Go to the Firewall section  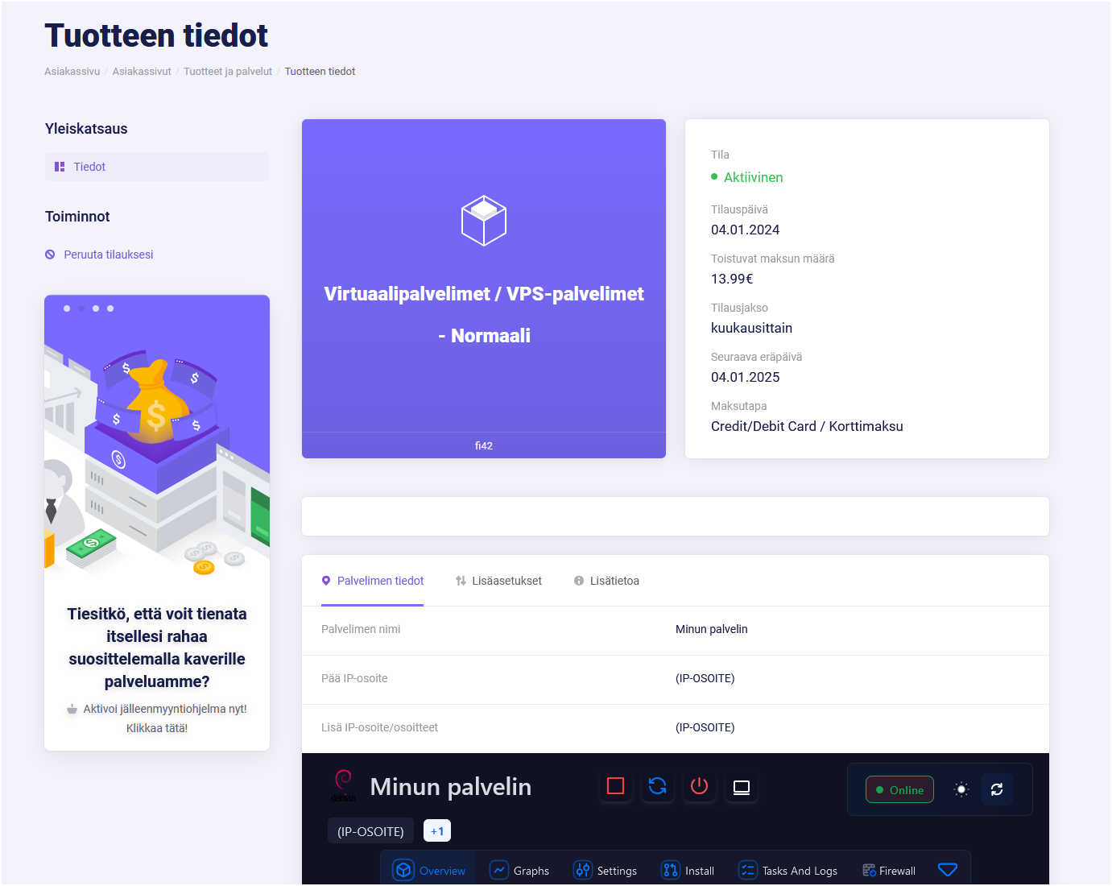[x=889, y=871]
